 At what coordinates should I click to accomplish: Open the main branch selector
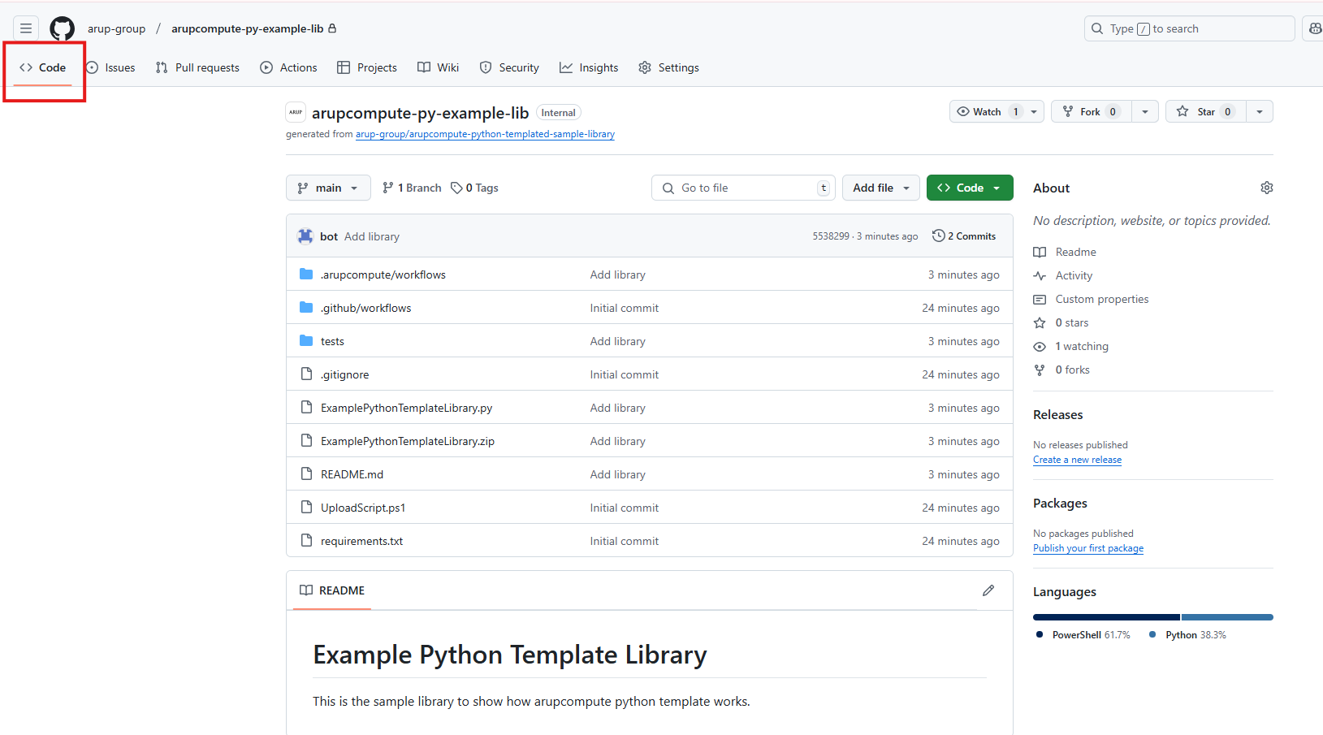click(x=328, y=188)
